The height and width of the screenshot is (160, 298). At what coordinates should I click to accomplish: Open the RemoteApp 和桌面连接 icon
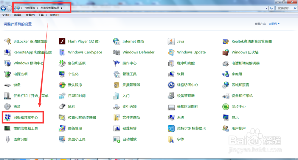click(8, 52)
